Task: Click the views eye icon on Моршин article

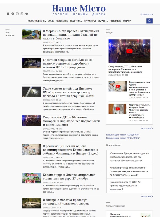Action: coord(57,42)
